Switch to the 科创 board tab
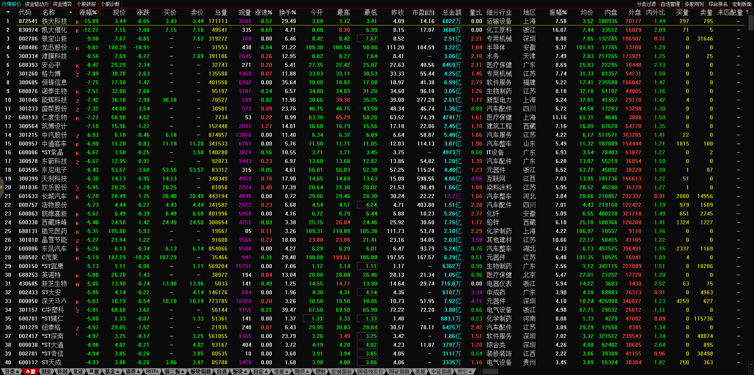Viewport: 754px width, 375px height. pos(62,371)
